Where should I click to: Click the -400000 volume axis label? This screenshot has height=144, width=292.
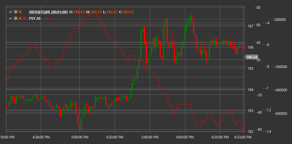point(280,90)
